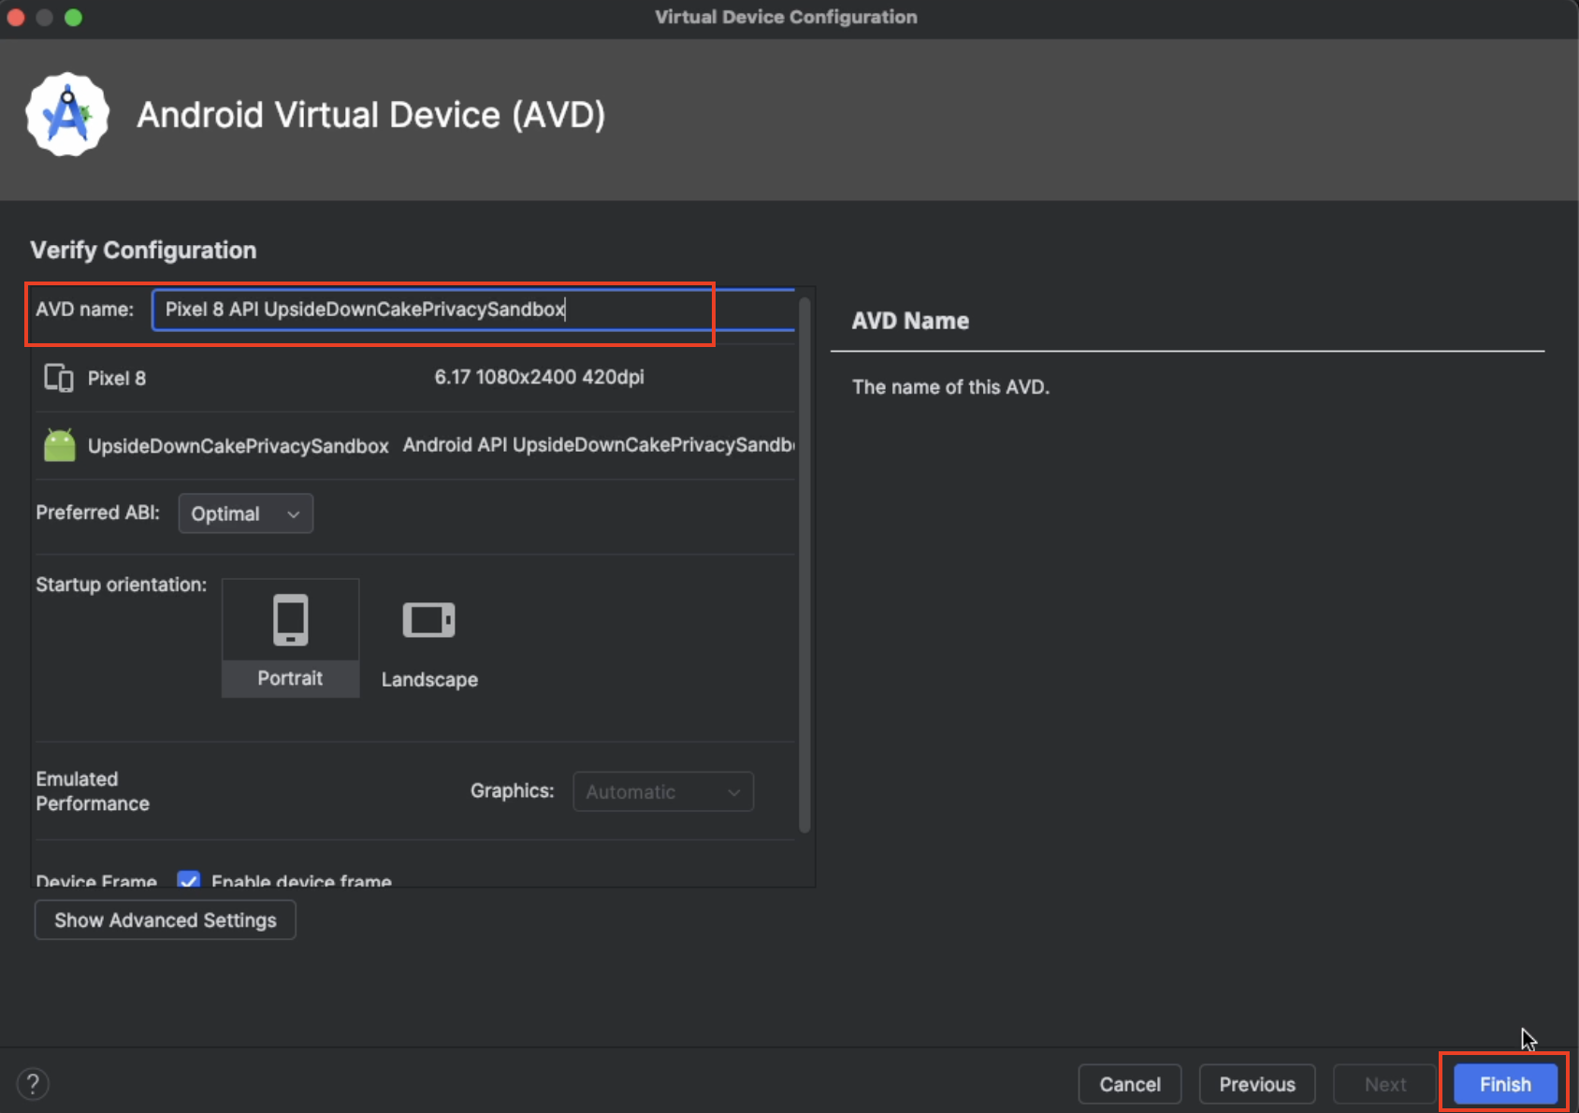1579x1113 pixels.
Task: Click the 6.17 1080x2400 420dpi text
Action: click(x=539, y=377)
